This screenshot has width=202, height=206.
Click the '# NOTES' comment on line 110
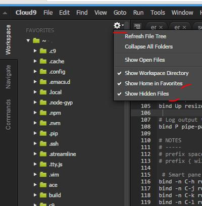click(170, 140)
